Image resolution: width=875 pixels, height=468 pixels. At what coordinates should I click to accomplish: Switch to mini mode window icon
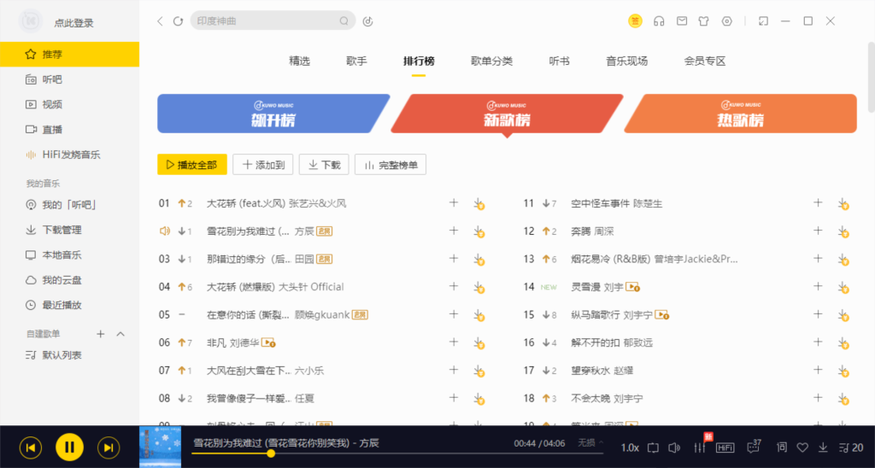point(763,21)
